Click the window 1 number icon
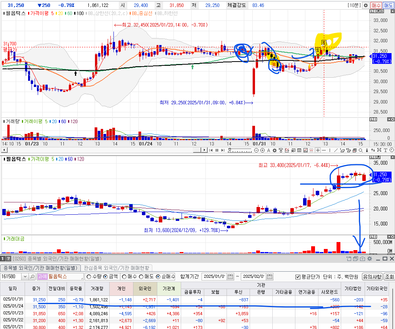 coord(3,259)
